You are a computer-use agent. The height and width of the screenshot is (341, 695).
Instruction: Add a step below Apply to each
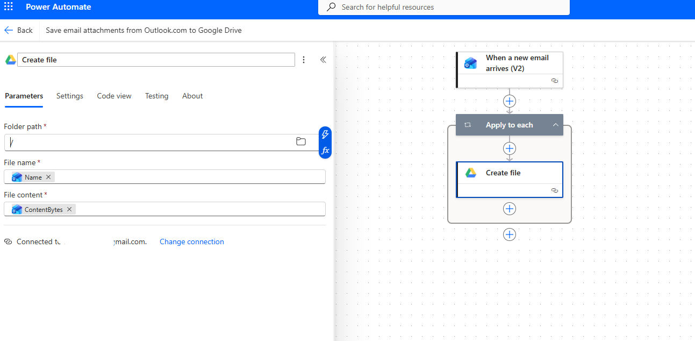[510, 235]
